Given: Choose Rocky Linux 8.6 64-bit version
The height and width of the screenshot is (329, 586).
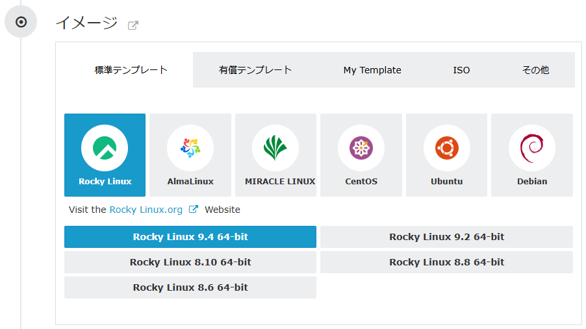Looking at the screenshot, I should point(190,287).
